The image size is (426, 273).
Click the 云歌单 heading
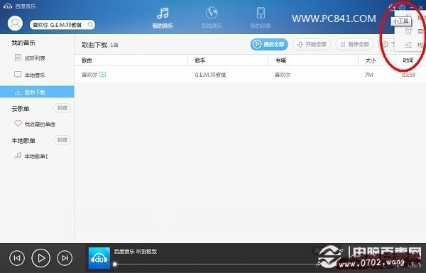(20, 109)
